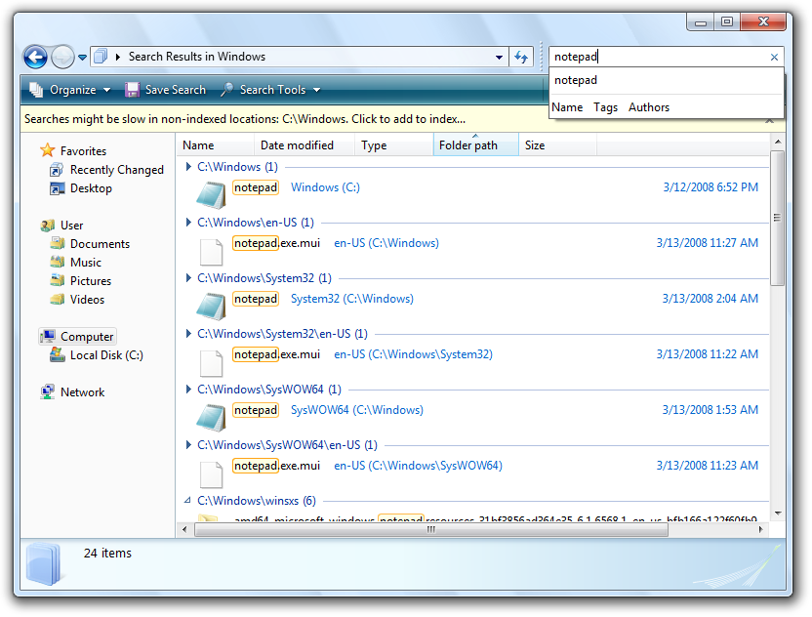The width and height of the screenshot is (812, 617).
Task: Click the System32 (C:\Windows) folder path
Action: 352,299
